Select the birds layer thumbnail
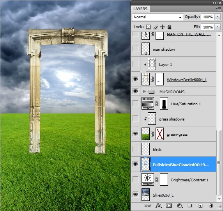 [146, 149]
